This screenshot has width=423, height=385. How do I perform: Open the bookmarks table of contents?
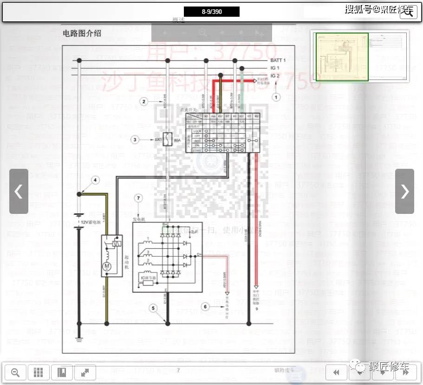pos(62,372)
